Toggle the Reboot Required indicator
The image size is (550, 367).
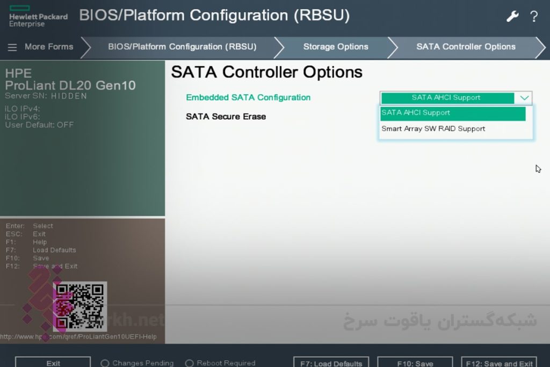(x=189, y=363)
